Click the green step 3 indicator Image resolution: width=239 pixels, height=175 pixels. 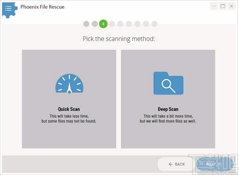pyautogui.click(x=103, y=24)
